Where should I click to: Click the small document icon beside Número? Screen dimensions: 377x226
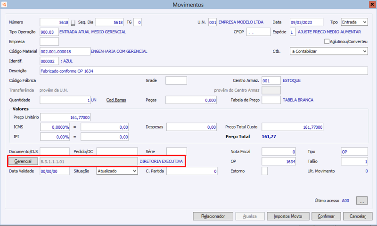pos(73,23)
